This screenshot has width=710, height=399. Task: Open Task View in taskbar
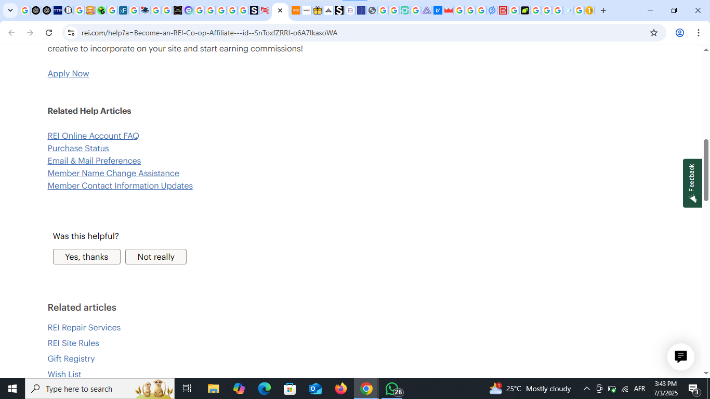[x=187, y=389]
